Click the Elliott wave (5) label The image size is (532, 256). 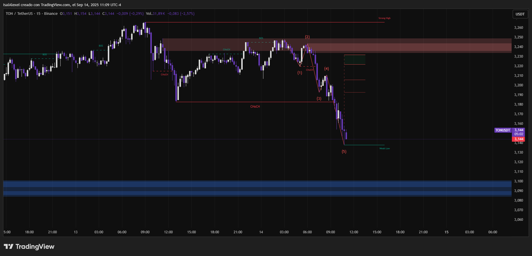(344, 152)
